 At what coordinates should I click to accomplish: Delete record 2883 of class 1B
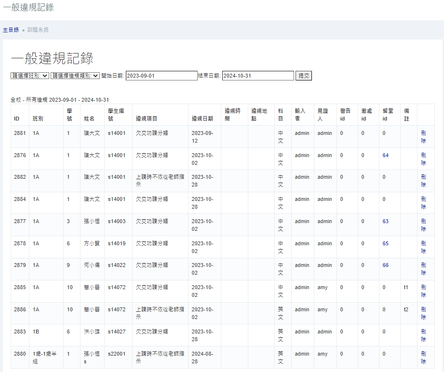click(423, 335)
